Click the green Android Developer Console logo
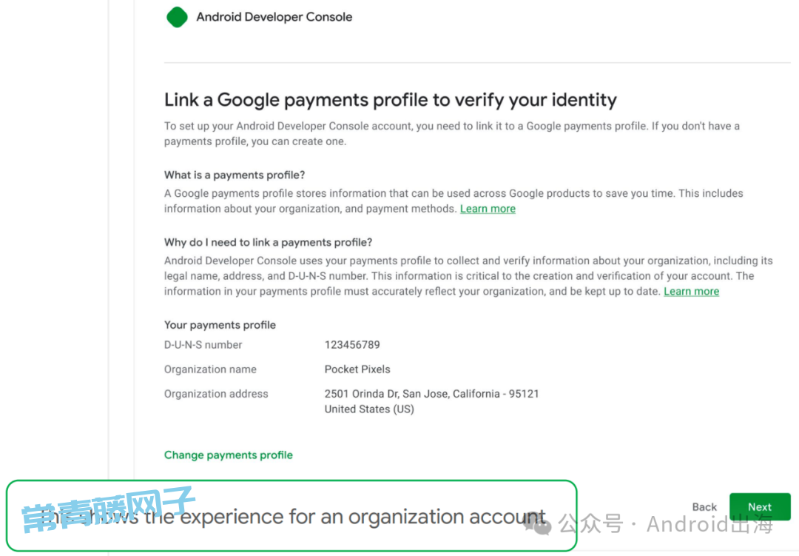Image resolution: width=799 pixels, height=556 pixels. tap(177, 17)
